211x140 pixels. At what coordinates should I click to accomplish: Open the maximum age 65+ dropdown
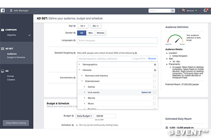pos(96,26)
